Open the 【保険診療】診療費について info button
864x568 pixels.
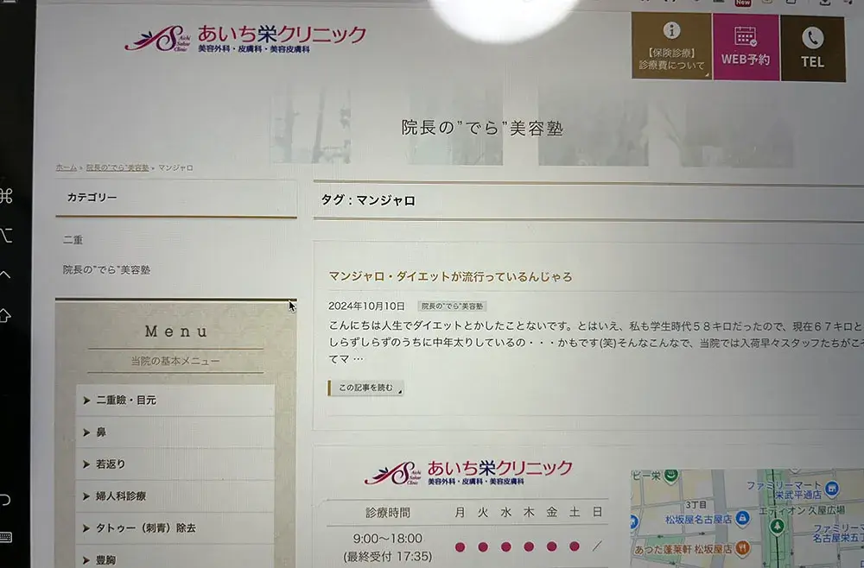671,47
